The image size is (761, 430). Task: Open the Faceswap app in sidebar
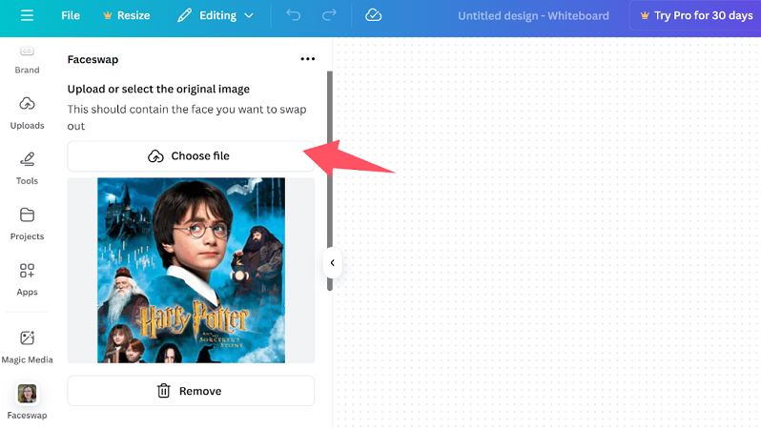click(x=27, y=401)
